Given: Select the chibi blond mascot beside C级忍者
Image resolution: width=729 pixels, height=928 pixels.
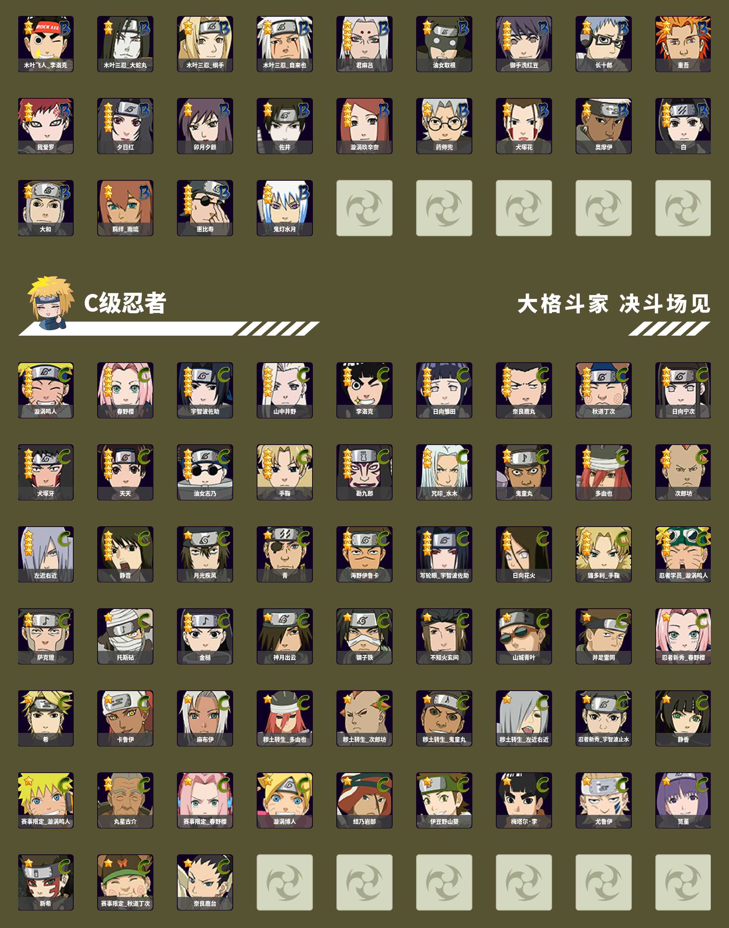Looking at the screenshot, I should tap(50, 303).
